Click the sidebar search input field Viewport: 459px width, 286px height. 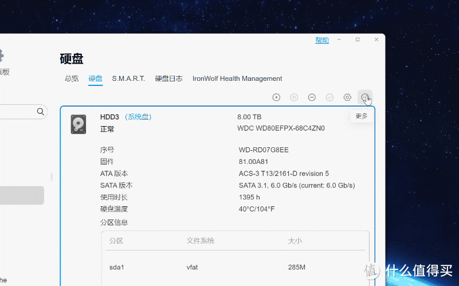point(18,112)
